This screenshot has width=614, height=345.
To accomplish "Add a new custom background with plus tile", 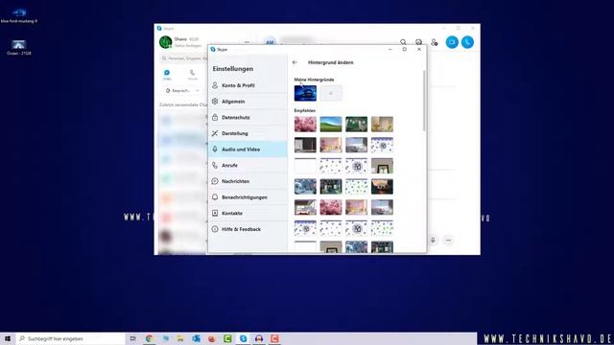I will tap(331, 94).
